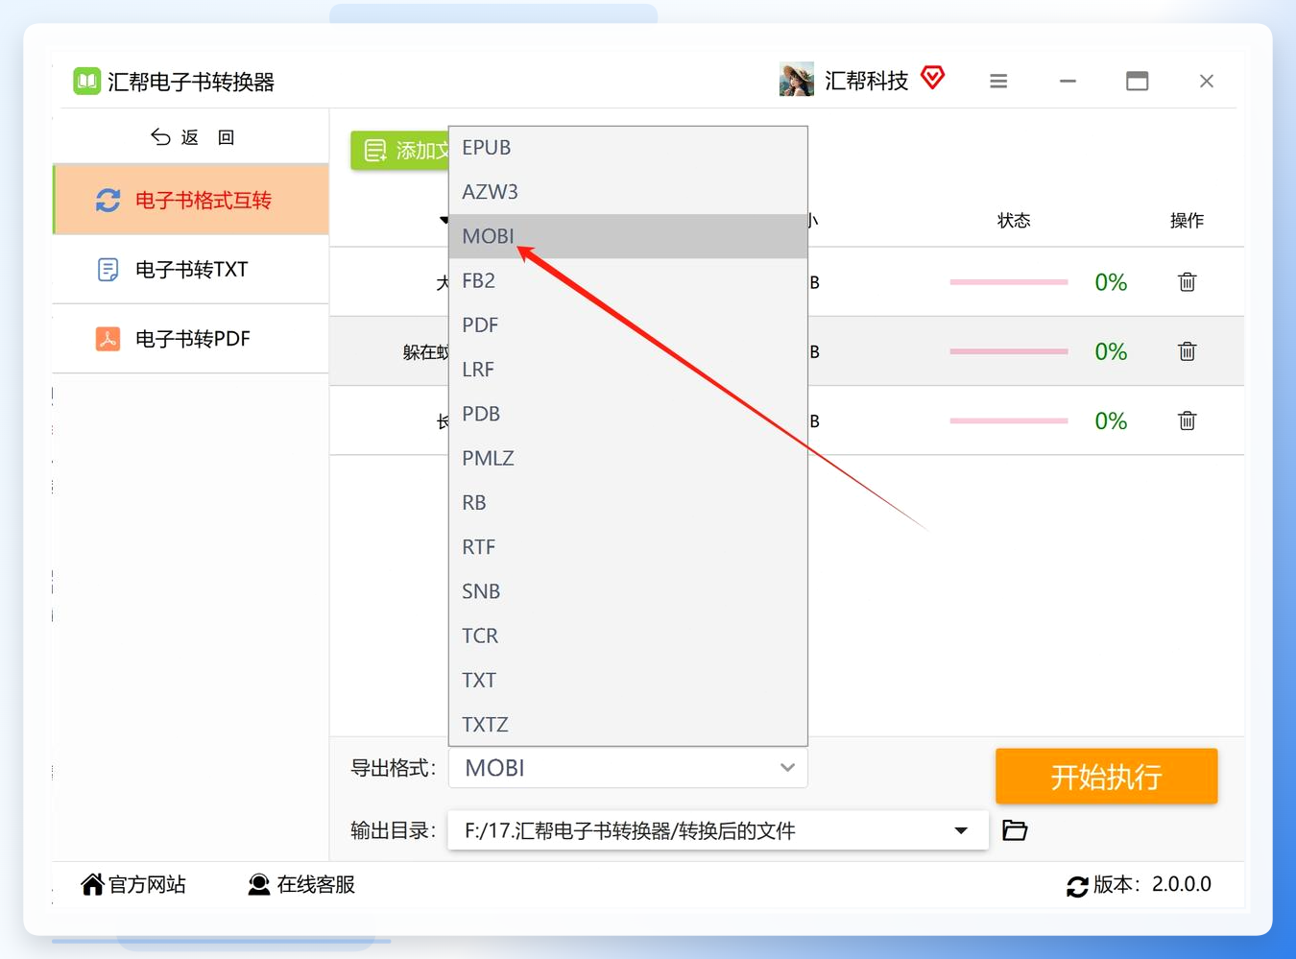Click the third row's pink progress bar
The height and width of the screenshot is (959, 1296).
click(1009, 420)
